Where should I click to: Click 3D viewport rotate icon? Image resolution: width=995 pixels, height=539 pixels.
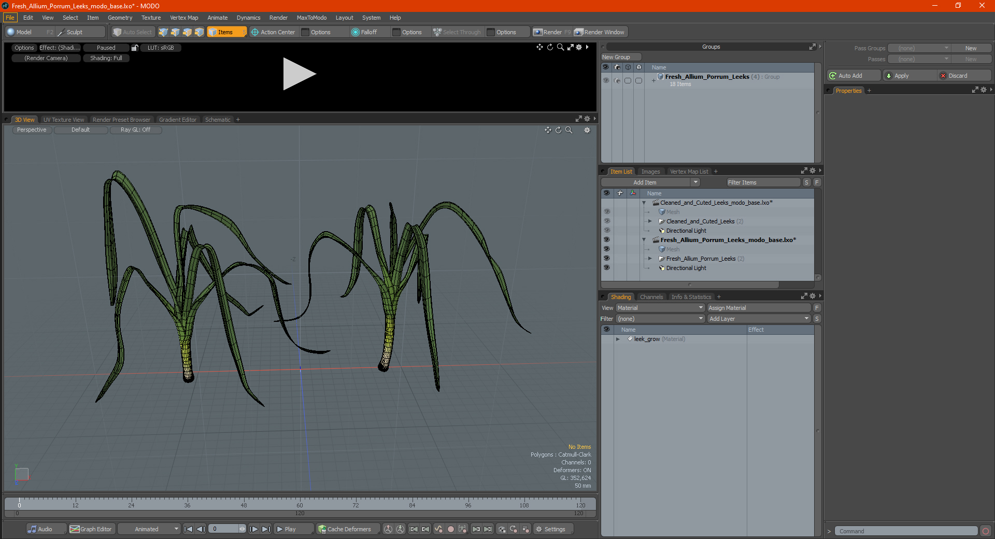point(558,130)
